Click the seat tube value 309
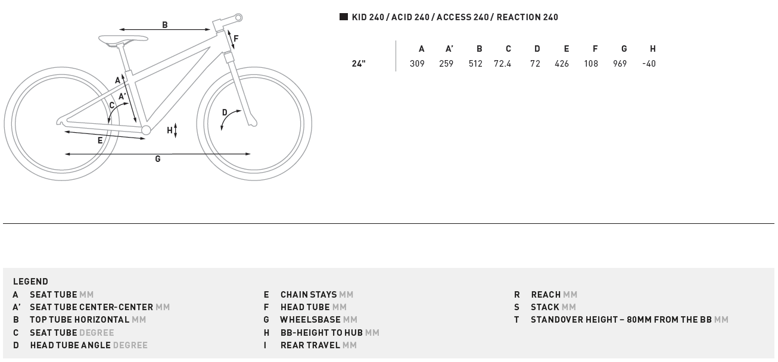778x362 pixels. tap(417, 64)
